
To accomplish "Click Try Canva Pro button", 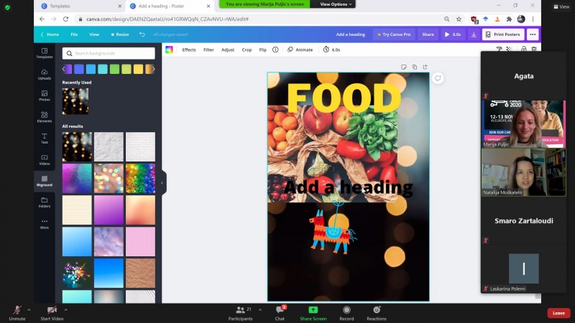I will (394, 34).
